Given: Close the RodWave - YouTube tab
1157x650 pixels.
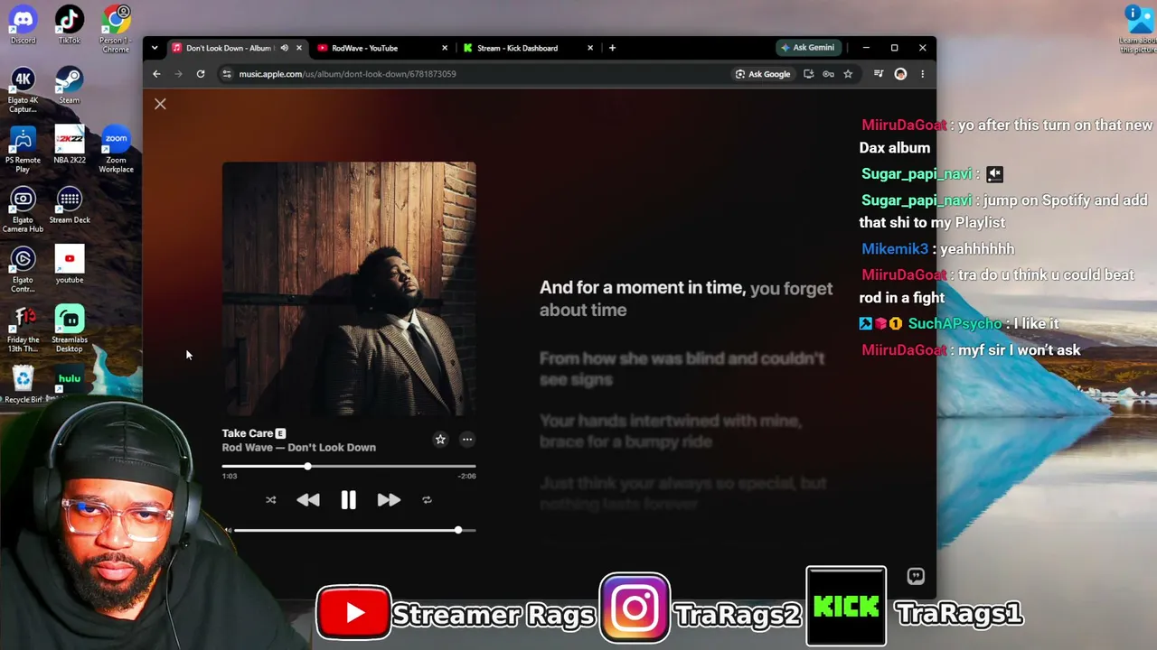Looking at the screenshot, I should tap(445, 48).
